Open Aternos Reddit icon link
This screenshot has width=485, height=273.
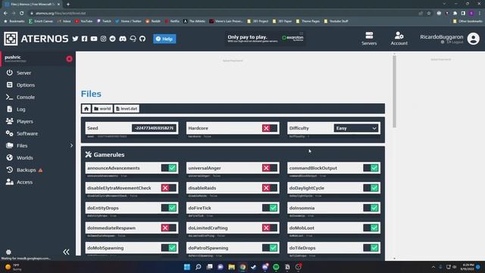113,39
